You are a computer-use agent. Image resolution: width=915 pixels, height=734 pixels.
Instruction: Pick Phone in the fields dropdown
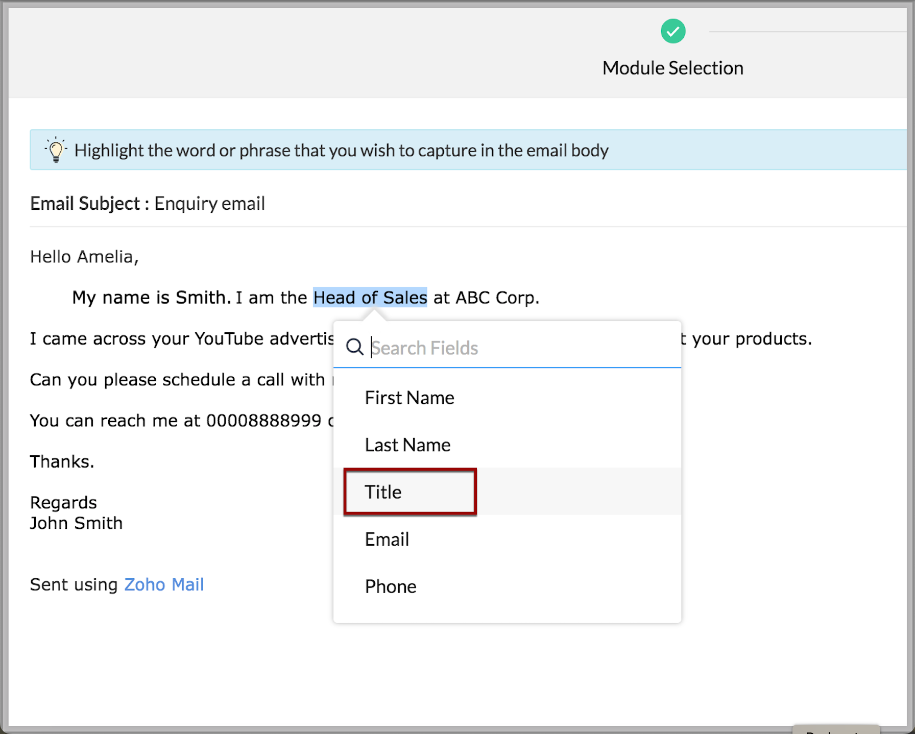click(507, 586)
